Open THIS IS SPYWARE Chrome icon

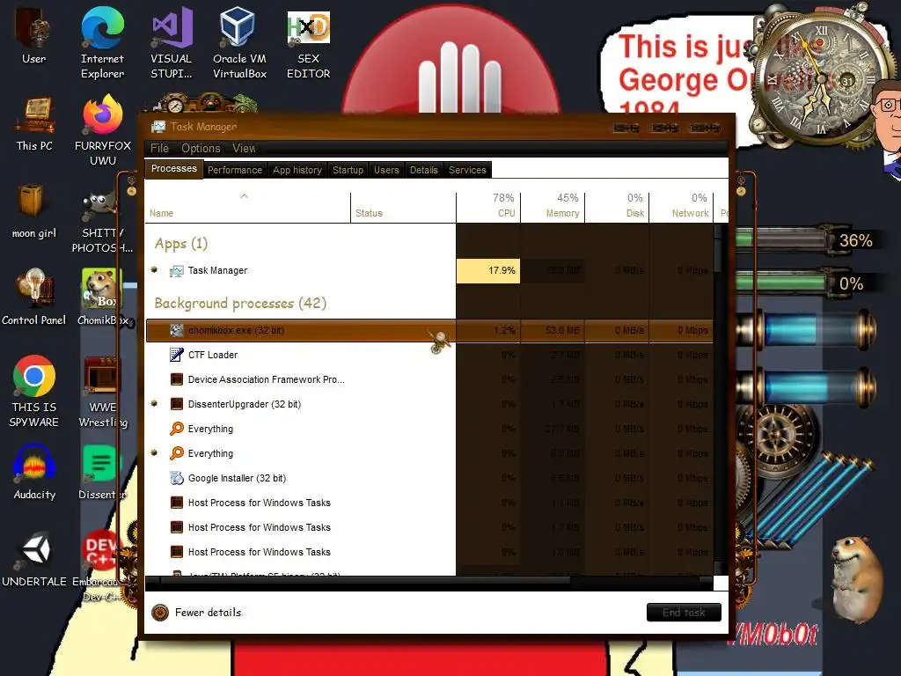coord(34,392)
